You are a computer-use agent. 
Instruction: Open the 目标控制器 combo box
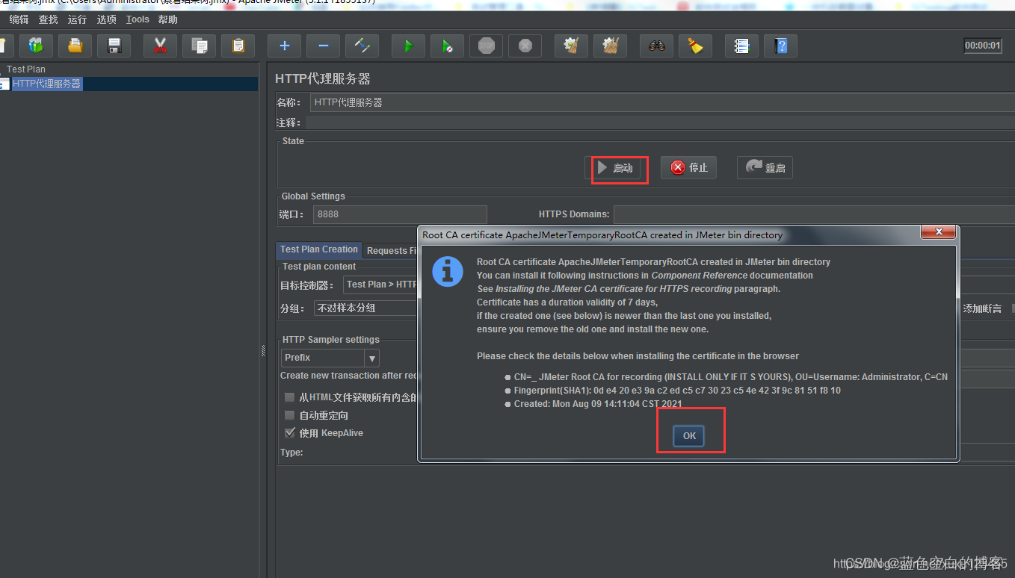(380, 285)
